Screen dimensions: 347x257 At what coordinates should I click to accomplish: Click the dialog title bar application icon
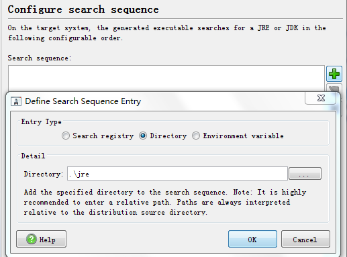tap(16, 101)
